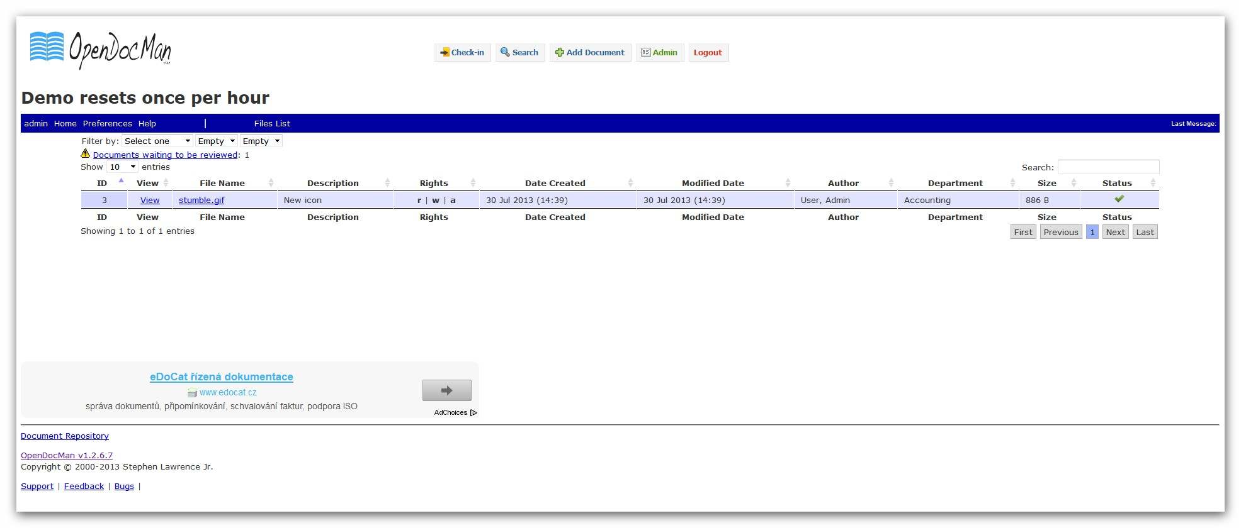Open the stumble.gif file link
The height and width of the screenshot is (528, 1241).
point(201,200)
